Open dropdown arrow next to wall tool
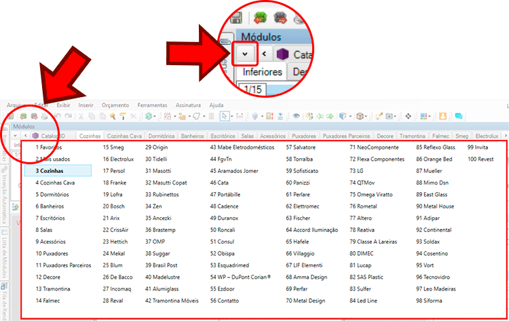Screen dimensions: 509x321 point(175,117)
